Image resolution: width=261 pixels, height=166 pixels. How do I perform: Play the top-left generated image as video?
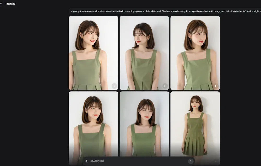click(114, 86)
